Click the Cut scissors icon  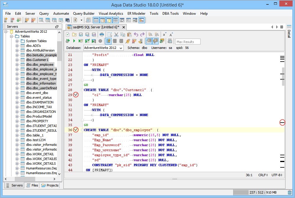[116, 34]
